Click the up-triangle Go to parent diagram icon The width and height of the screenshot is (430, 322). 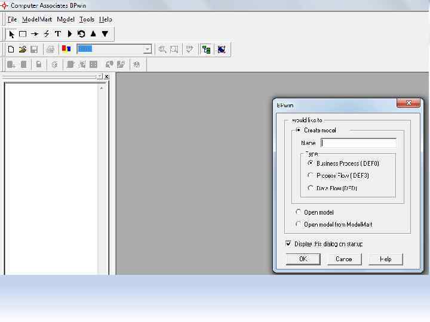[x=93, y=33]
